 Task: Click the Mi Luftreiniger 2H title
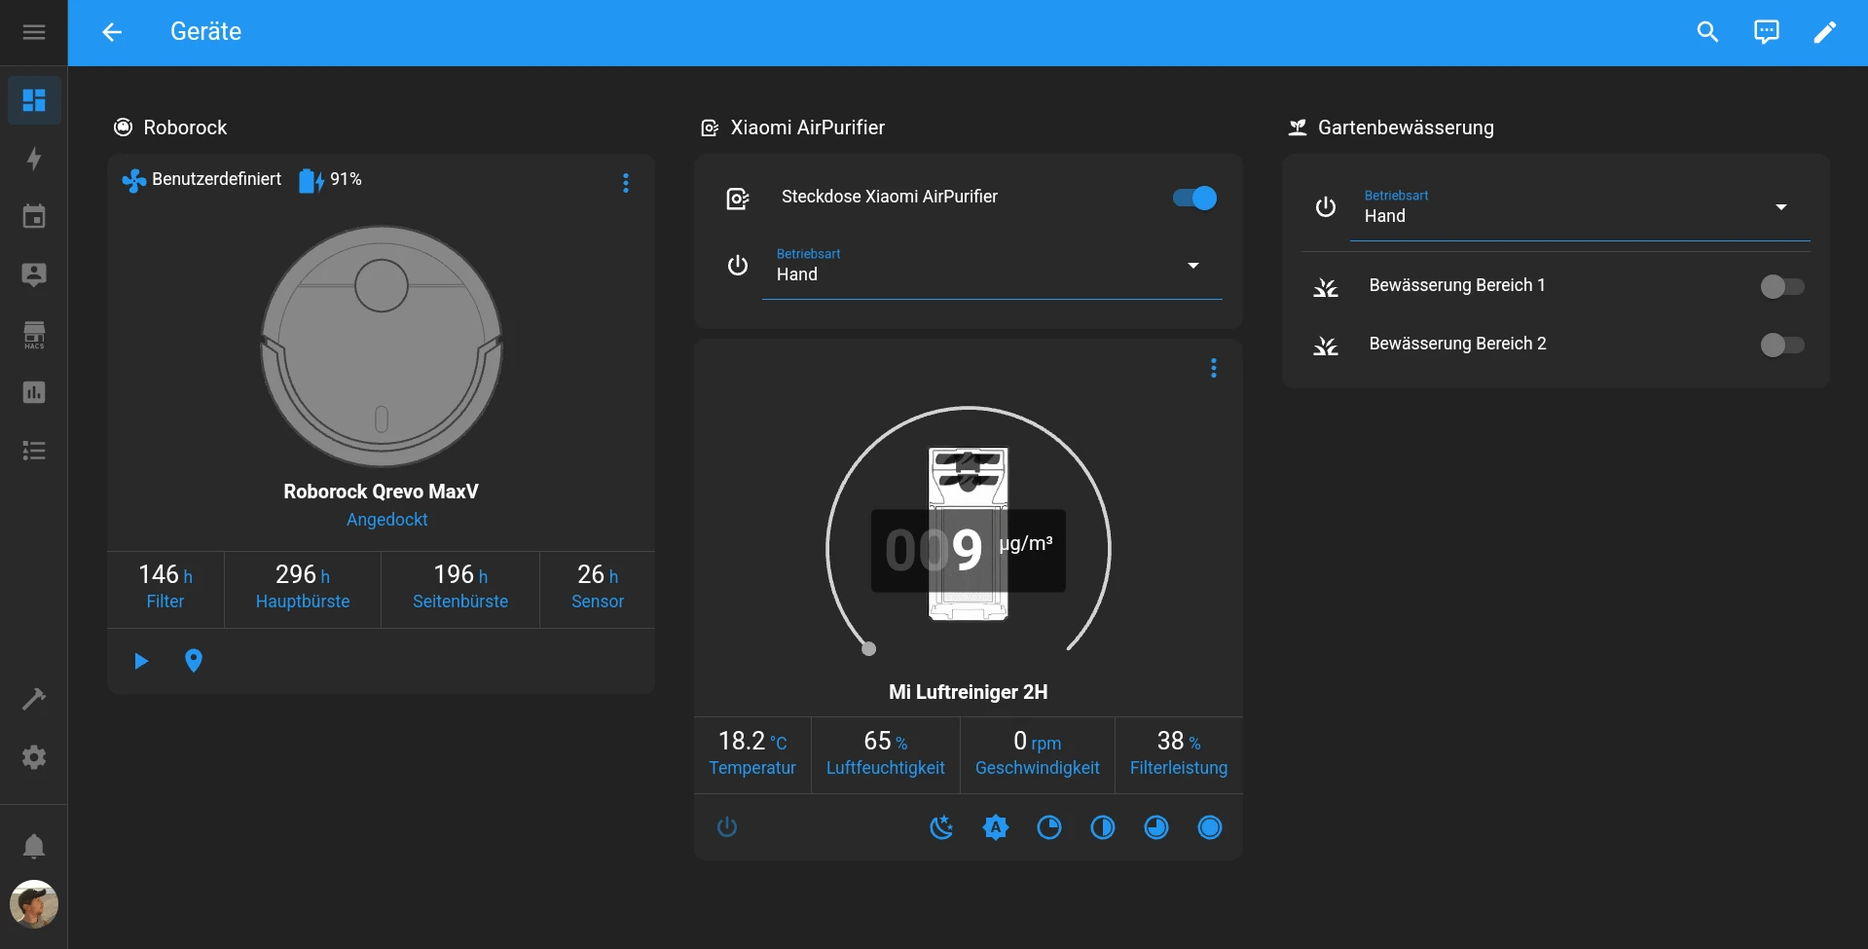tap(969, 692)
